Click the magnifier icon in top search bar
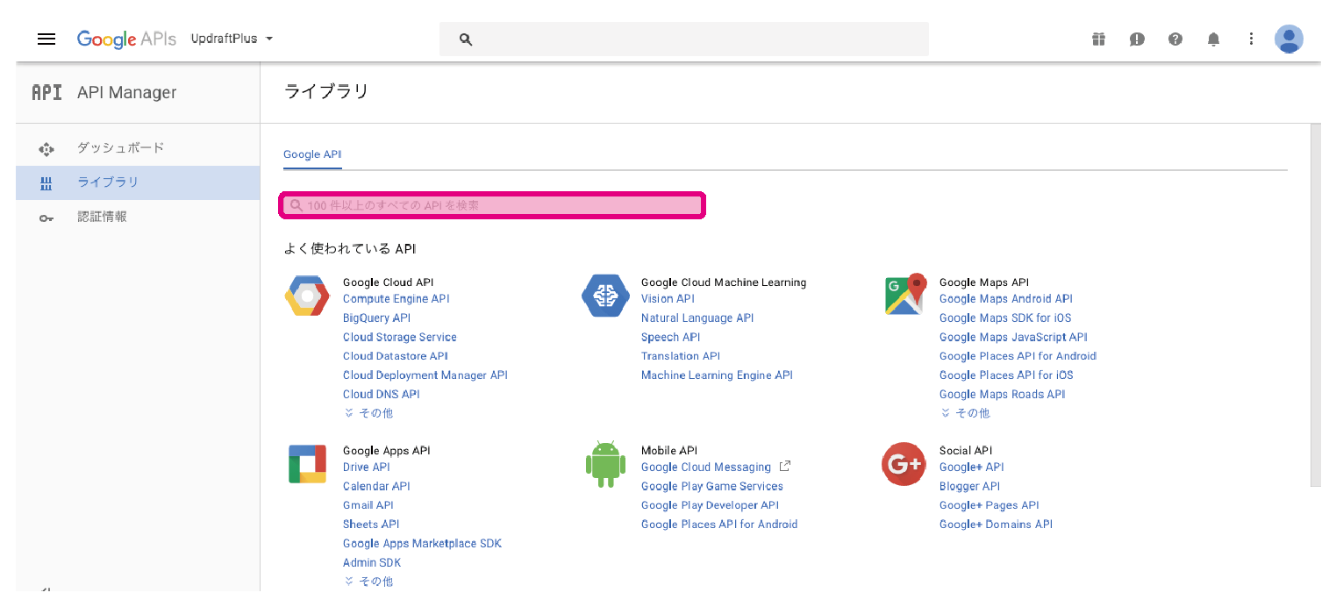Image resolution: width=1336 pixels, height=607 pixels. pyautogui.click(x=466, y=39)
